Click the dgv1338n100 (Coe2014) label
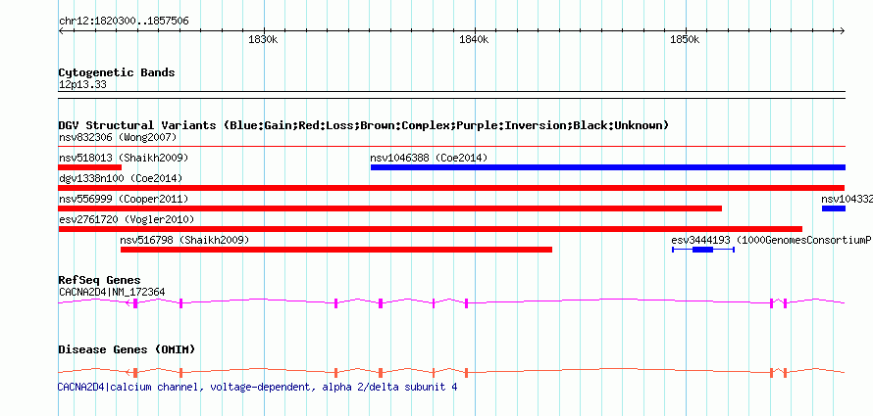Viewport: 873px width, 416px height. pyautogui.click(x=121, y=178)
